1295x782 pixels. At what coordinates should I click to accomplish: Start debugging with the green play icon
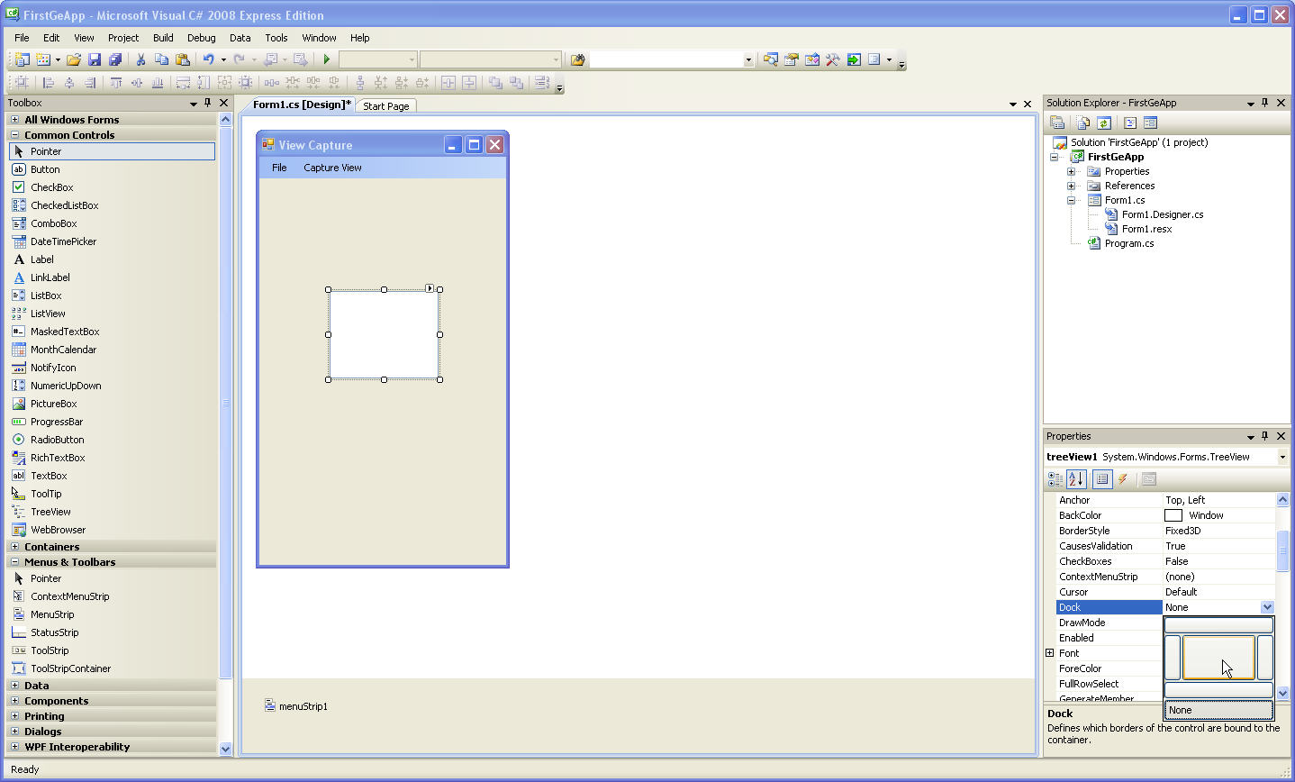(x=327, y=59)
